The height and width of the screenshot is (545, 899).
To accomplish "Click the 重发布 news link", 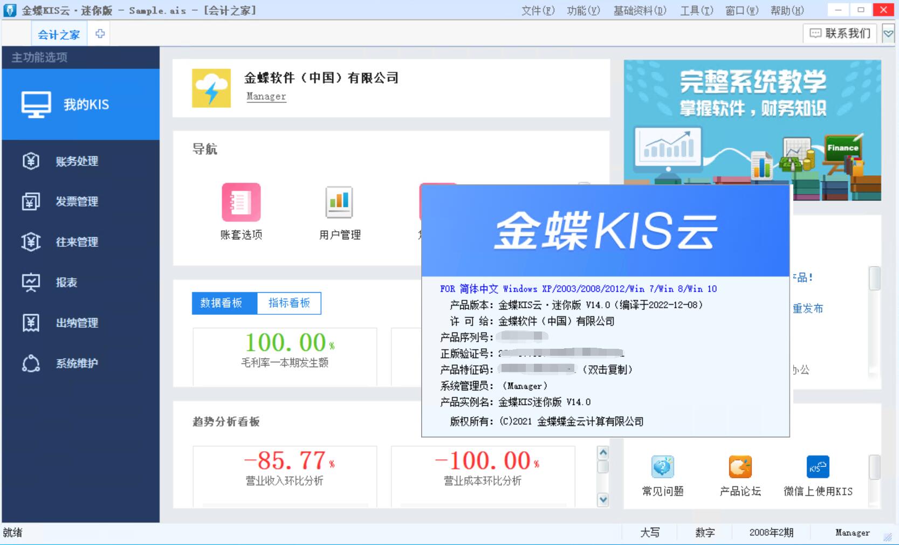I will (808, 309).
